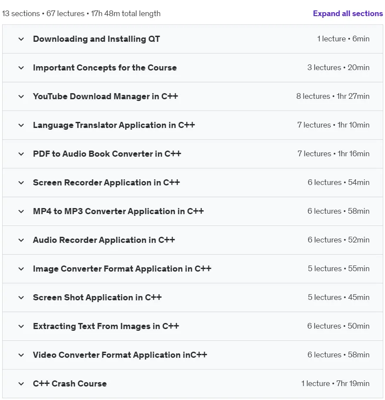
Task: Click the Audio Recorder Application in C++ title
Action: [x=104, y=240]
